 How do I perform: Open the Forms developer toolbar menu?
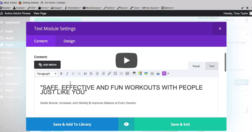pyautogui.click(x=44, y=8)
